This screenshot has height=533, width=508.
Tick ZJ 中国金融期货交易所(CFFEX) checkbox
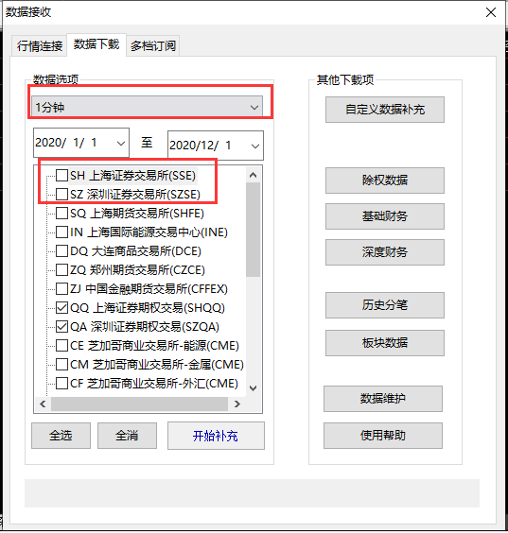point(61,288)
